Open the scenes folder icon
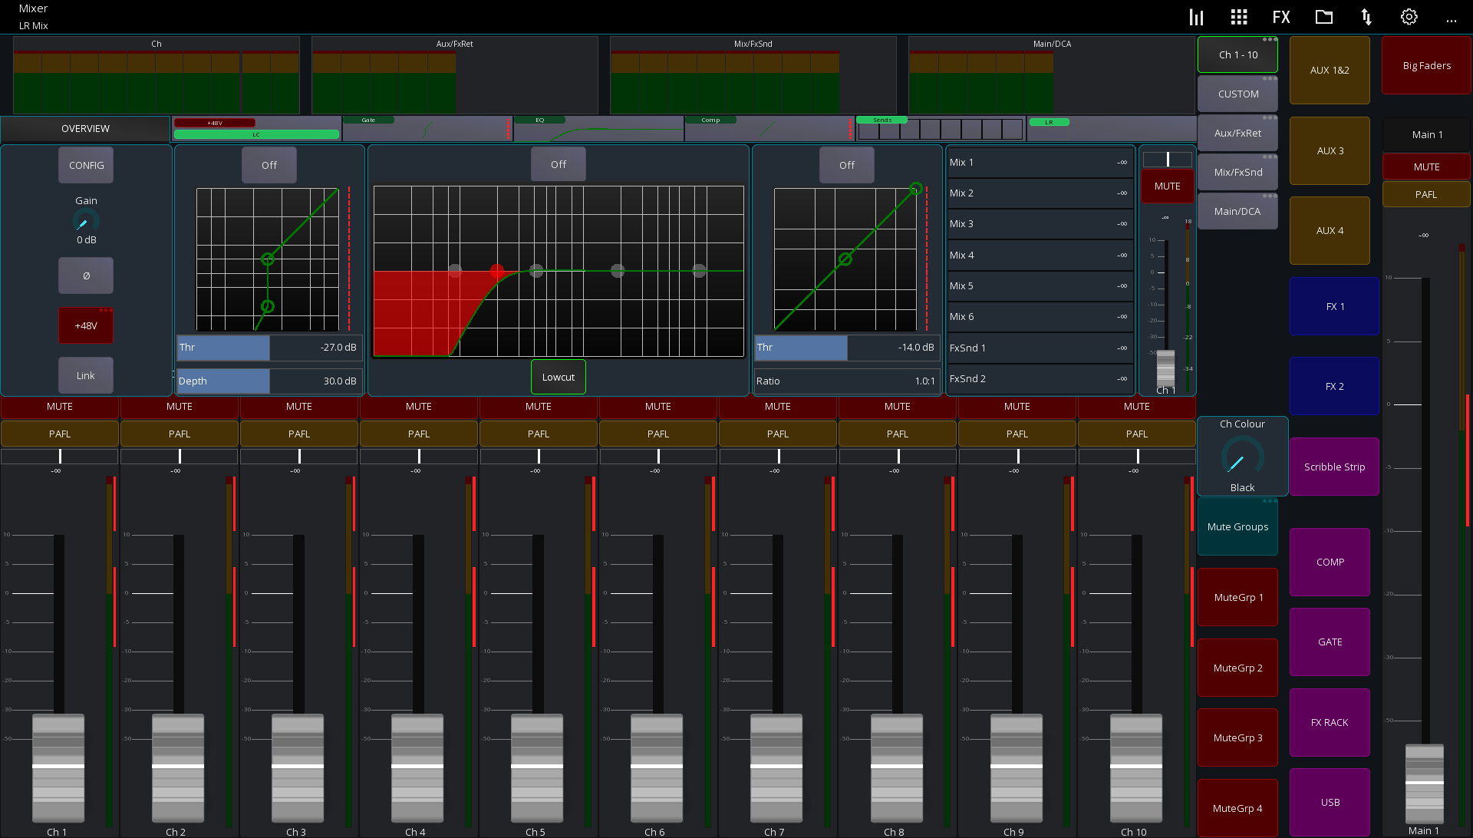Image resolution: width=1473 pixels, height=838 pixels. pyautogui.click(x=1324, y=16)
